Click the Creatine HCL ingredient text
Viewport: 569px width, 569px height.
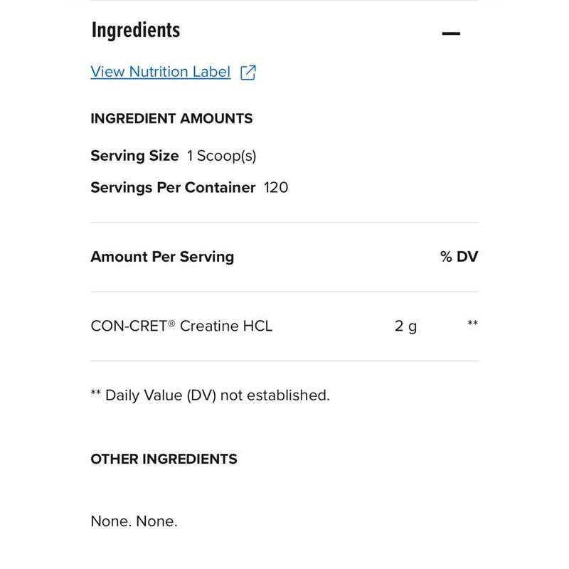226,326
